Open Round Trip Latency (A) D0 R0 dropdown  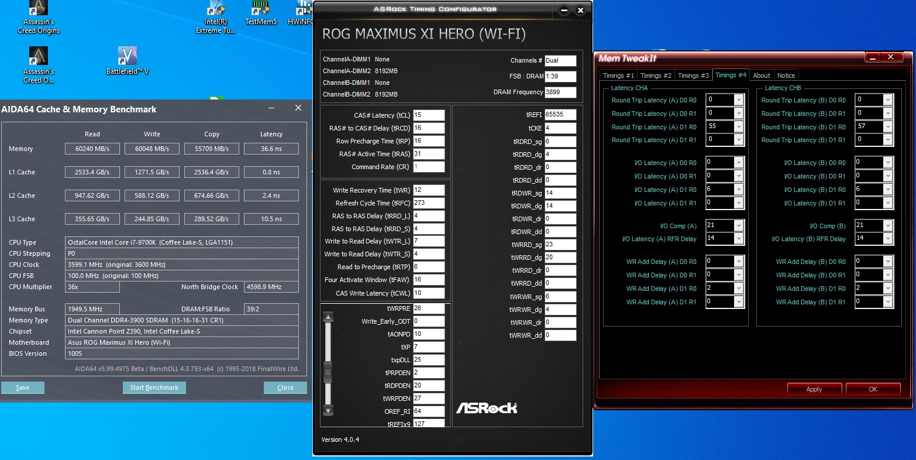point(739,100)
